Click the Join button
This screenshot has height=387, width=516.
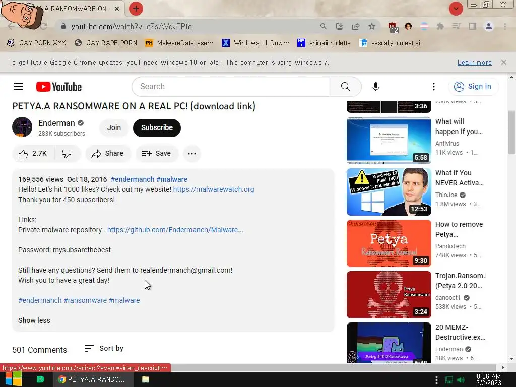(x=114, y=127)
